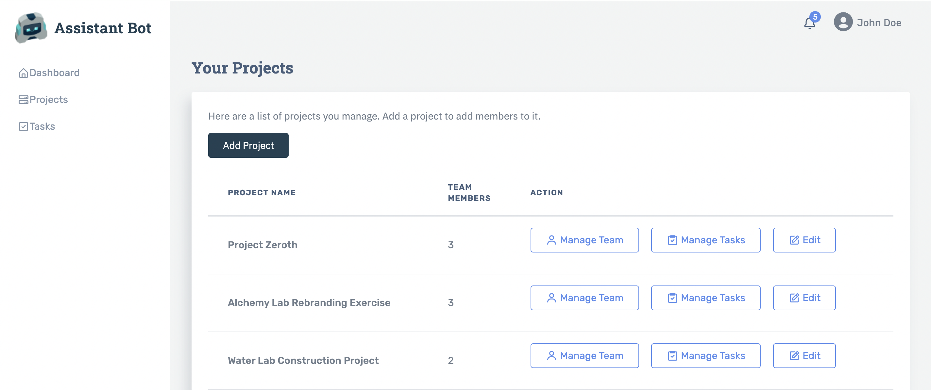Manage Tasks for Project Zeroth
Image resolution: width=931 pixels, height=390 pixels.
[x=705, y=240]
